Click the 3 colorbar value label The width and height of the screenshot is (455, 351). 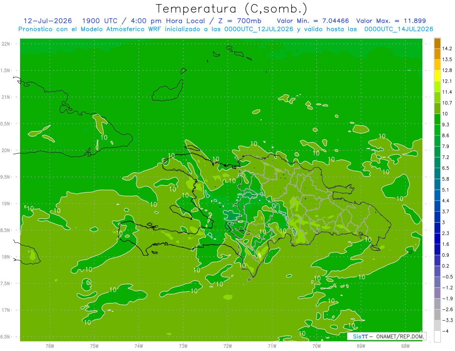tap(444, 222)
